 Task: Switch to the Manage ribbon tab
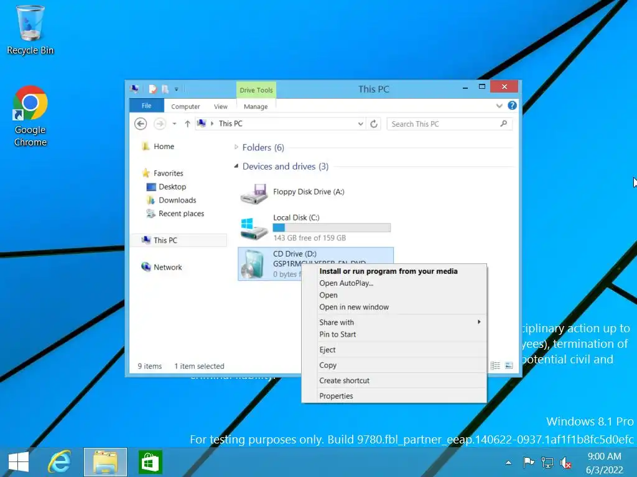pos(256,106)
